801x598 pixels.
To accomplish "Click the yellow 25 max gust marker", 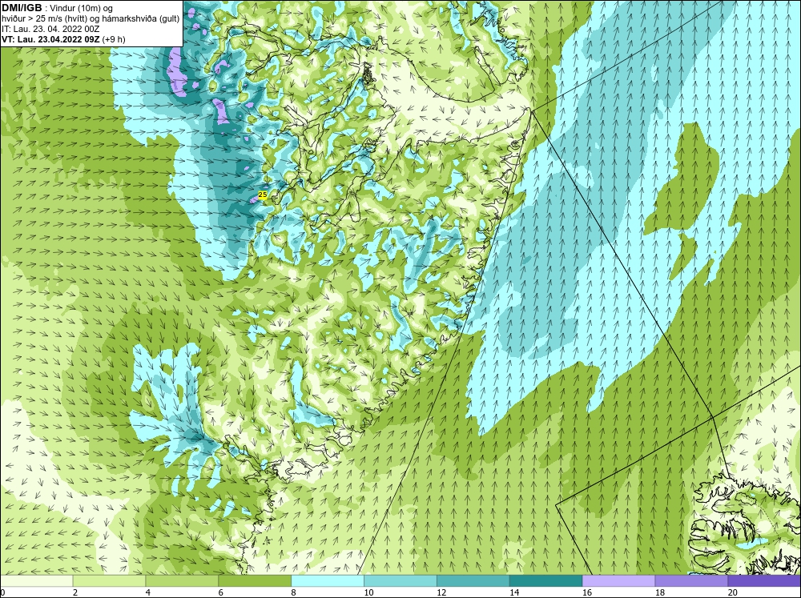I will 263,195.
